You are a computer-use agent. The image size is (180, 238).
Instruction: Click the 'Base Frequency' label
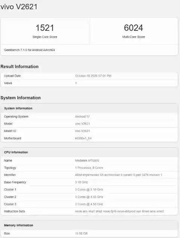pyautogui.click(x=15, y=182)
